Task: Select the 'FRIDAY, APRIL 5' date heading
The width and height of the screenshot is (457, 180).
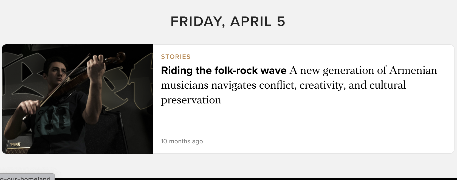Action: pyautogui.click(x=228, y=22)
